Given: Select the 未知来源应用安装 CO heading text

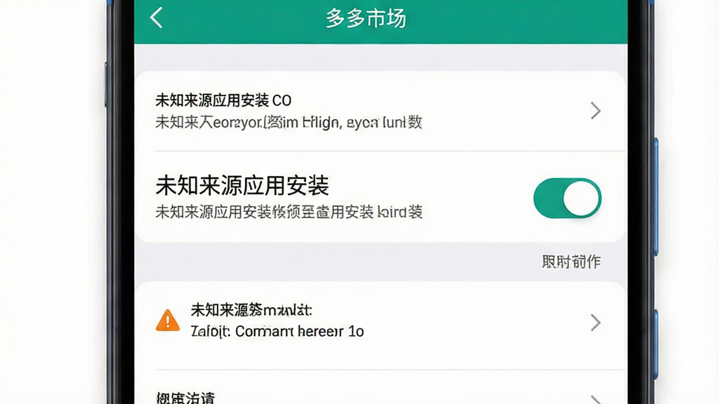Looking at the screenshot, I should pos(223,100).
